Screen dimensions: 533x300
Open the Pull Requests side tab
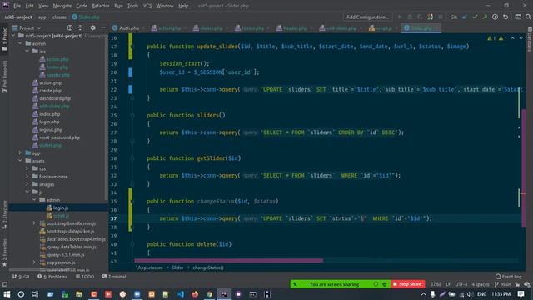tap(4, 77)
